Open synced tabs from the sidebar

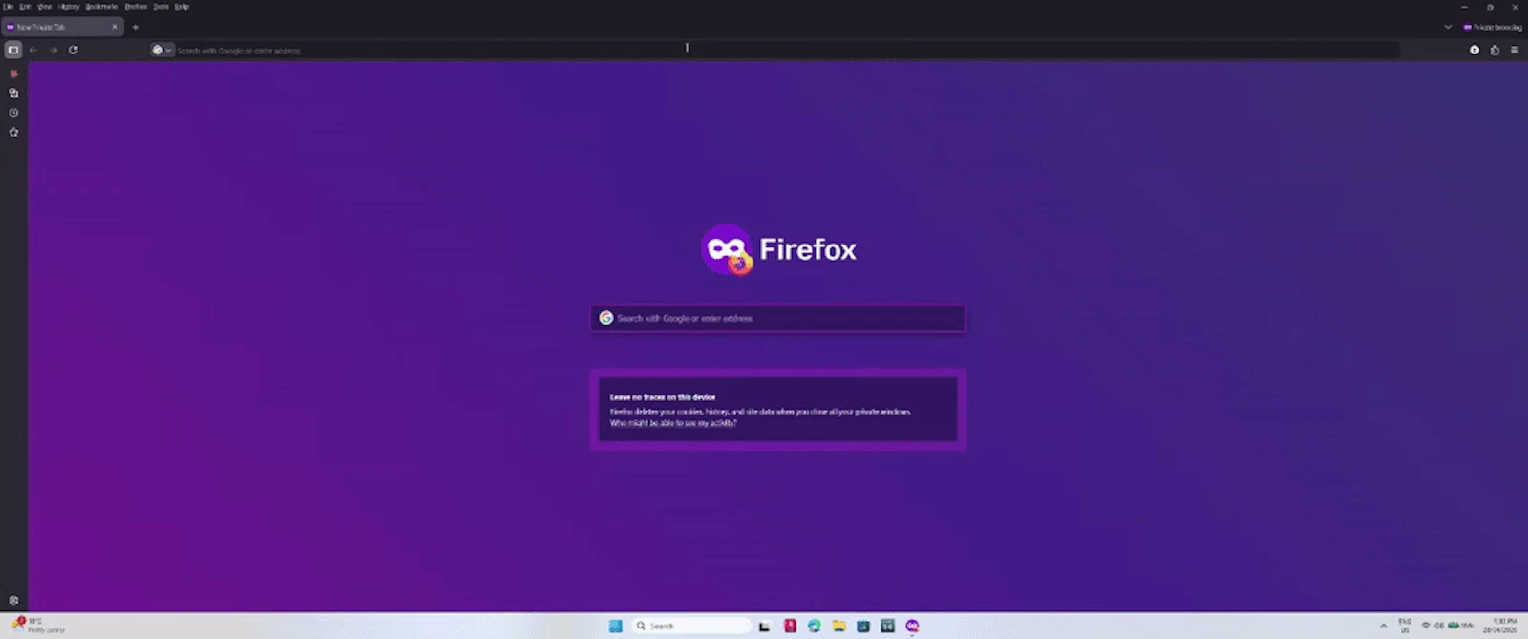pos(13,93)
